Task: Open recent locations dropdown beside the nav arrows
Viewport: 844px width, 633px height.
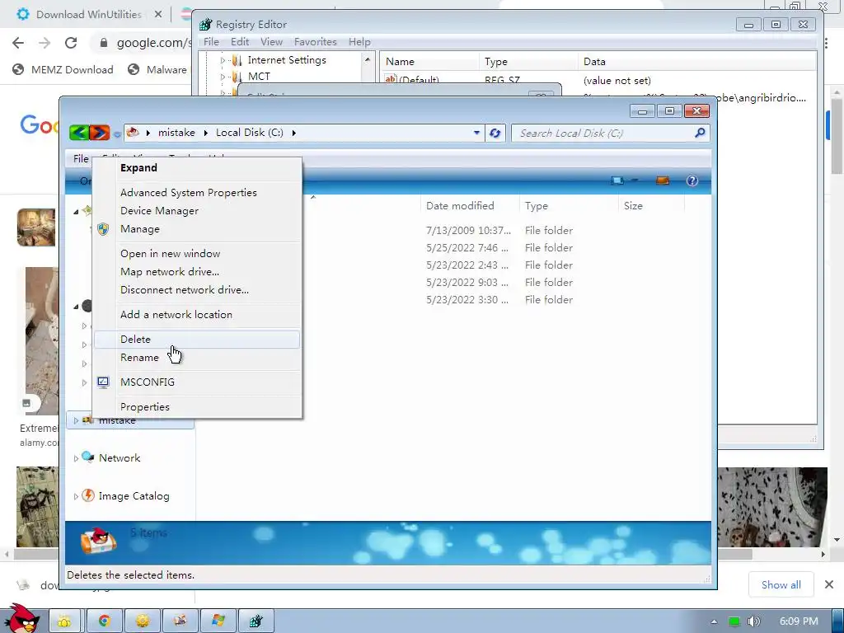Action: [x=117, y=134]
